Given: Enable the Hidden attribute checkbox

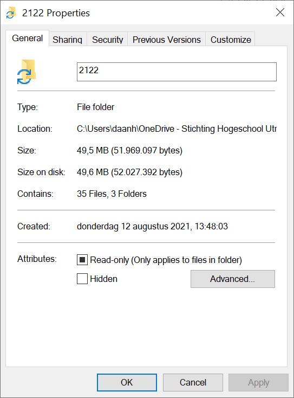Looking at the screenshot, I should tap(82, 279).
